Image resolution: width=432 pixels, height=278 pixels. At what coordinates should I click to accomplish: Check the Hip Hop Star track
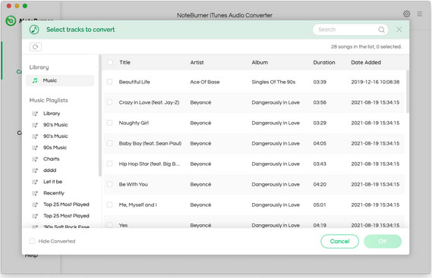[x=109, y=164]
